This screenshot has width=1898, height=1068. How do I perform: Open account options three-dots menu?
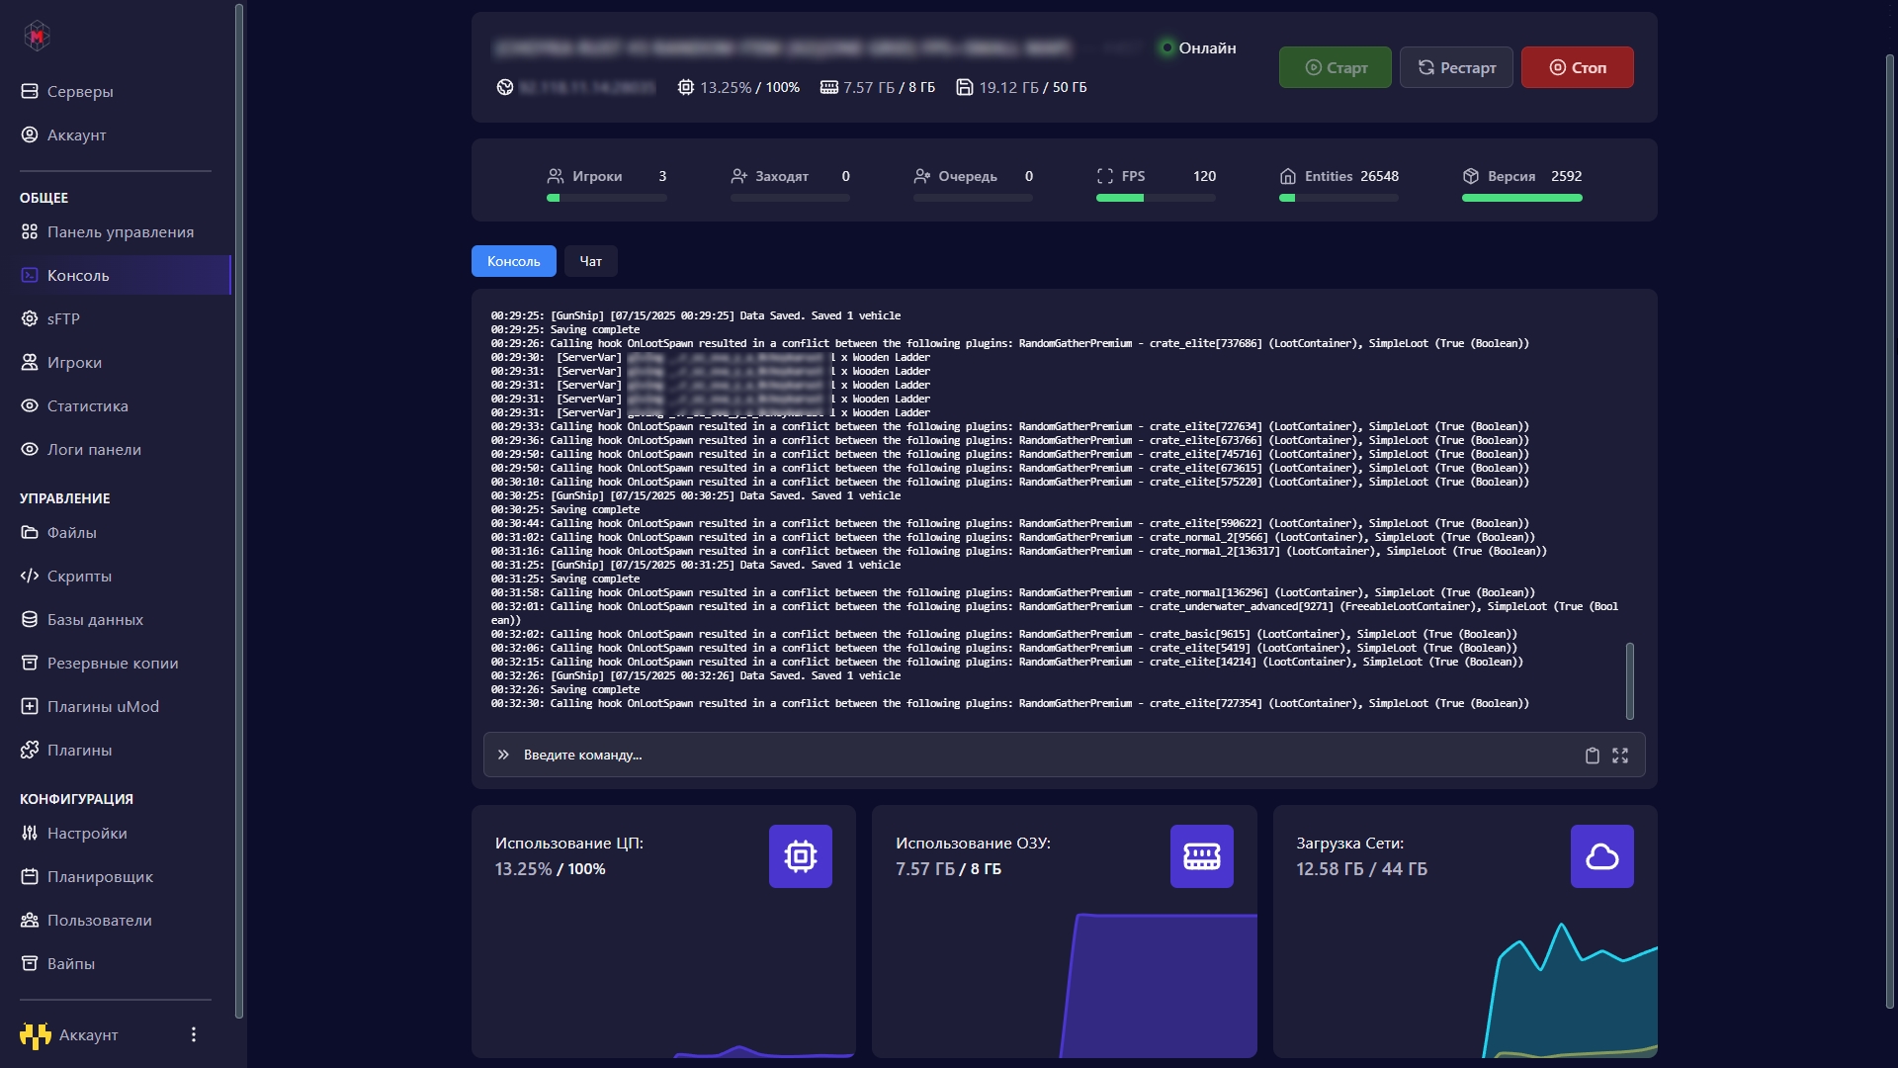(194, 1034)
